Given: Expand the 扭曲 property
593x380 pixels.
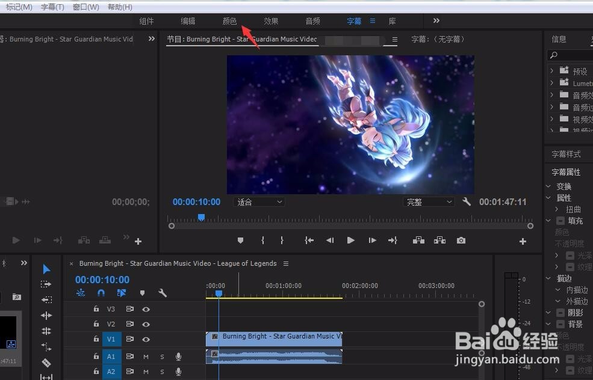Looking at the screenshot, I should coord(557,209).
